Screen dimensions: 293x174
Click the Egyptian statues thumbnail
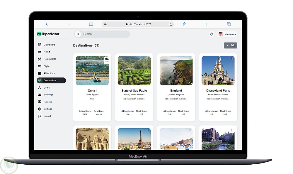point(92,139)
